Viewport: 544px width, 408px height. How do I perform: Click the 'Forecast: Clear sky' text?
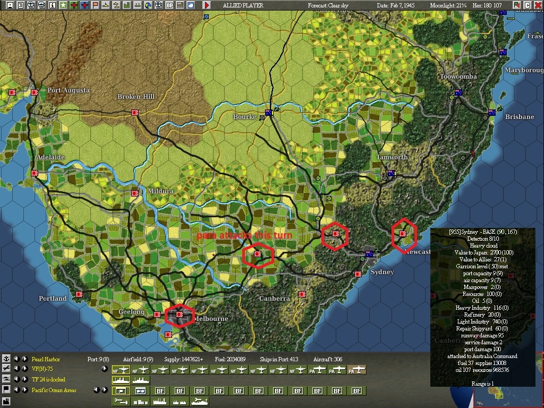coord(328,5)
